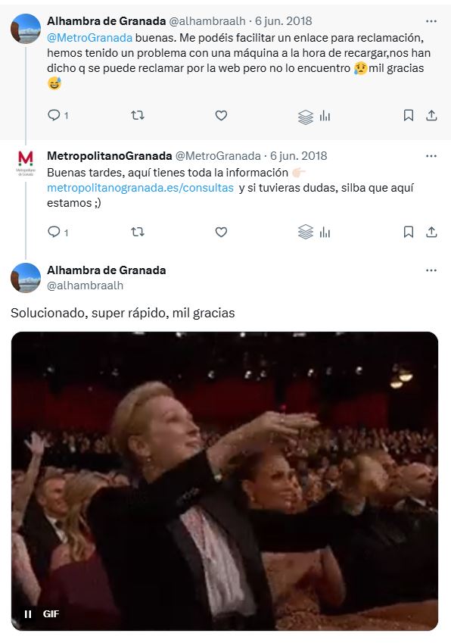Open more options for the main tweet
The image size is (451, 643).
pos(431,270)
